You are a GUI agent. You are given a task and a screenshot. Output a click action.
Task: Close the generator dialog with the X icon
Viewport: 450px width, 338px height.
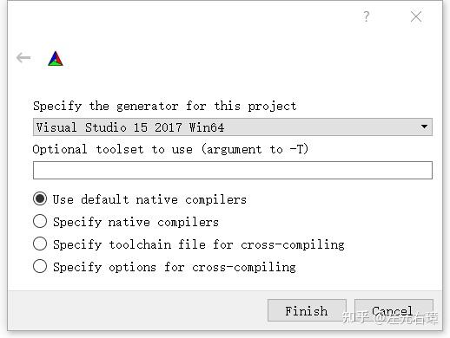(416, 16)
